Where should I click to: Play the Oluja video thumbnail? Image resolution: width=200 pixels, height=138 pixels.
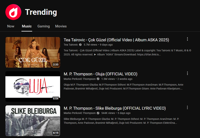33,87
